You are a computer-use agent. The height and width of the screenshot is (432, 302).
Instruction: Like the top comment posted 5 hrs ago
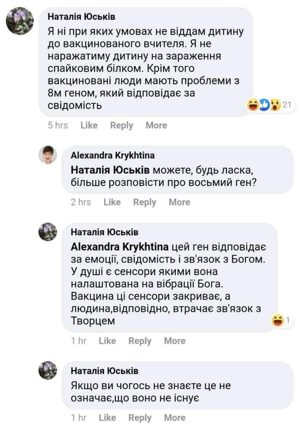pos(89,125)
